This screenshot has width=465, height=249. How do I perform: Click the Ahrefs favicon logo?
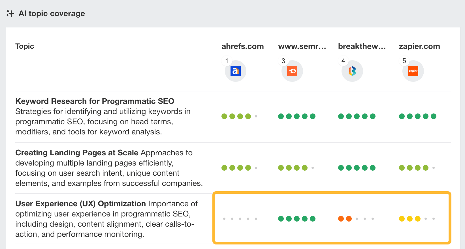[235, 71]
